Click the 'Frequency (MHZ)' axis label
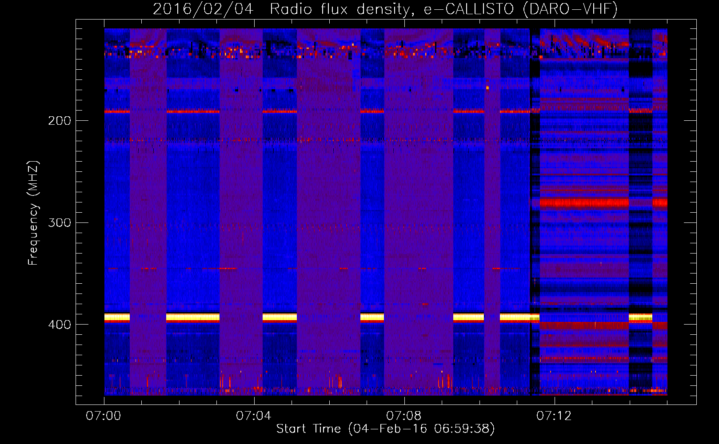The width and height of the screenshot is (719, 444). tap(33, 213)
